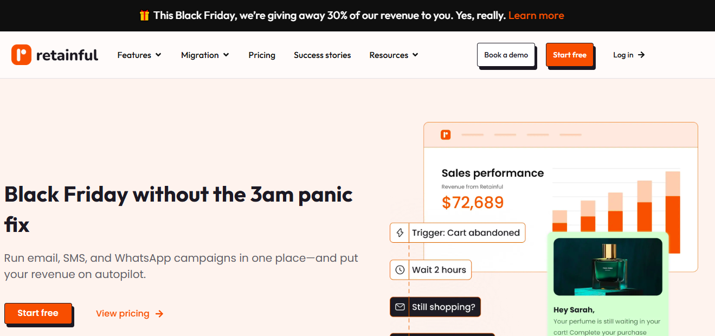The width and height of the screenshot is (715, 336).
Task: Click the arrow beside View pricing
Action: coord(159,314)
